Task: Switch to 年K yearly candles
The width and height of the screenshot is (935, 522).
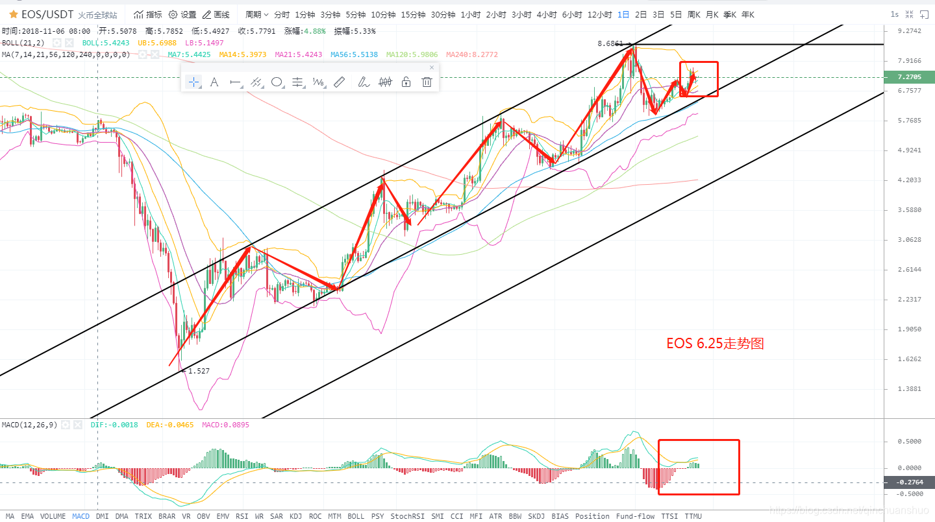Action: (747, 14)
